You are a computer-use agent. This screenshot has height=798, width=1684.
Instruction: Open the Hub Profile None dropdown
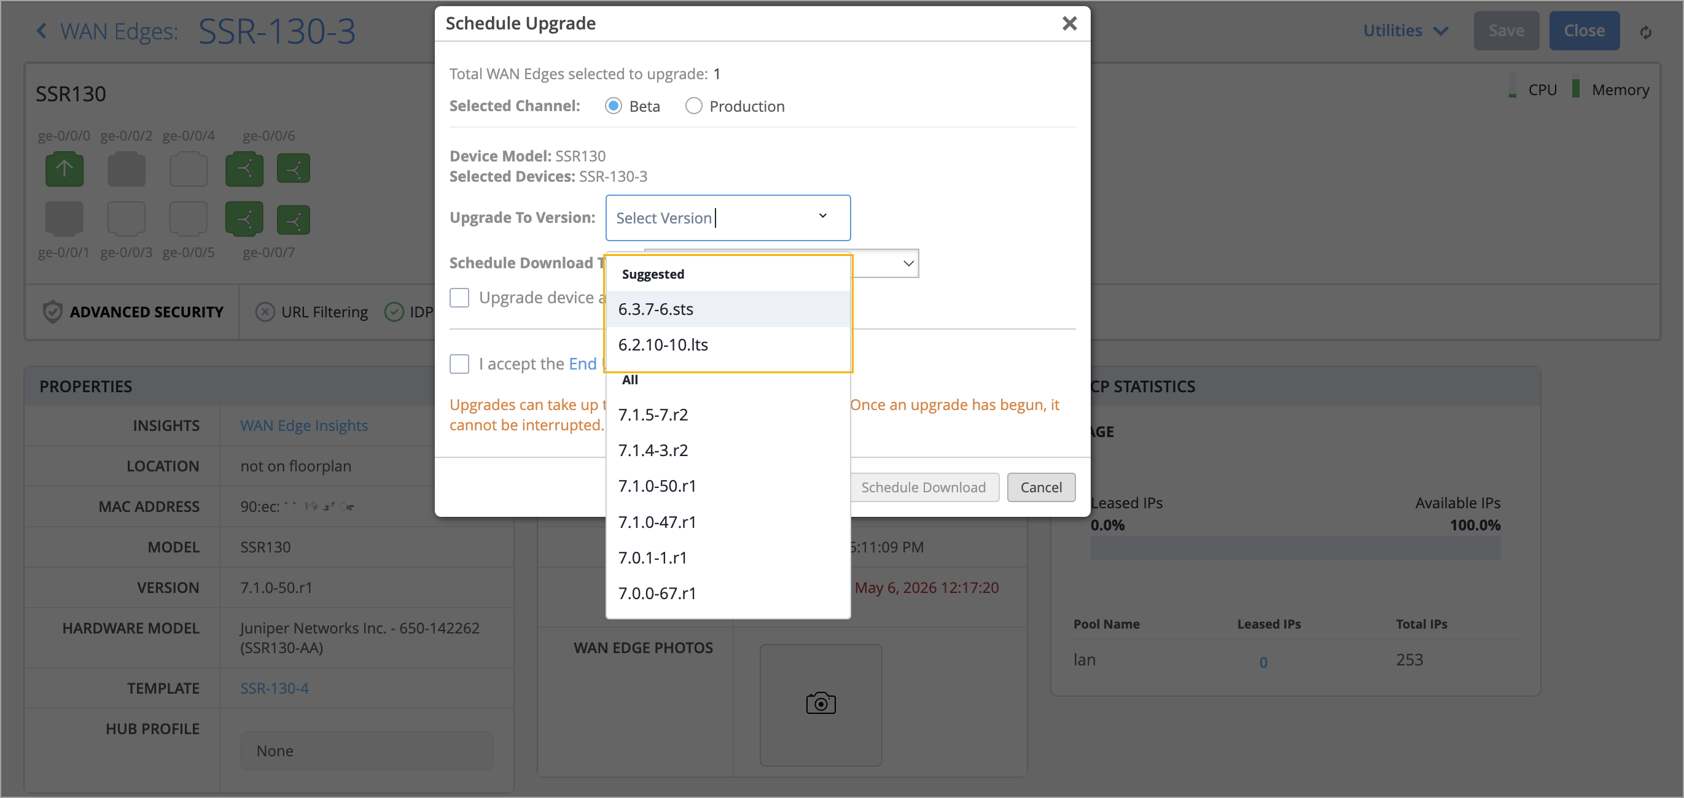[x=367, y=750]
